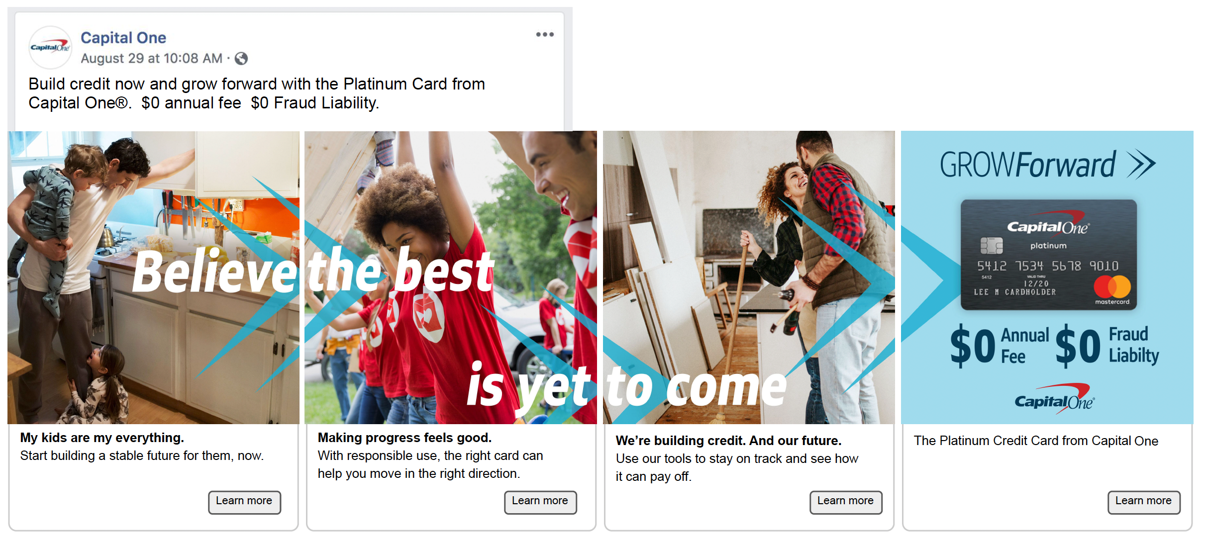Image resolution: width=1205 pixels, height=543 pixels.
Task: Click the My kids are my everything headline
Action: (x=102, y=438)
